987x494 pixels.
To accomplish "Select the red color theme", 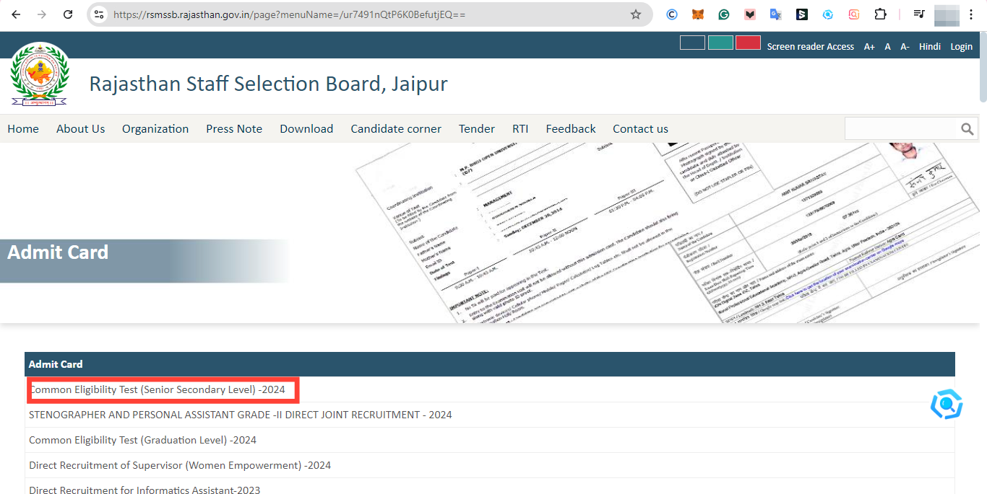I will 748,43.
